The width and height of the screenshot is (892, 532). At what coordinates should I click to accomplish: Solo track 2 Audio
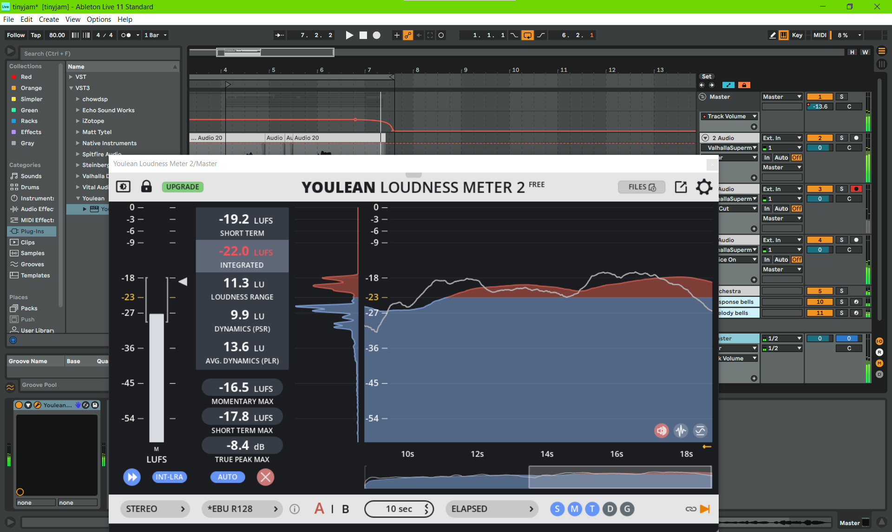point(841,138)
